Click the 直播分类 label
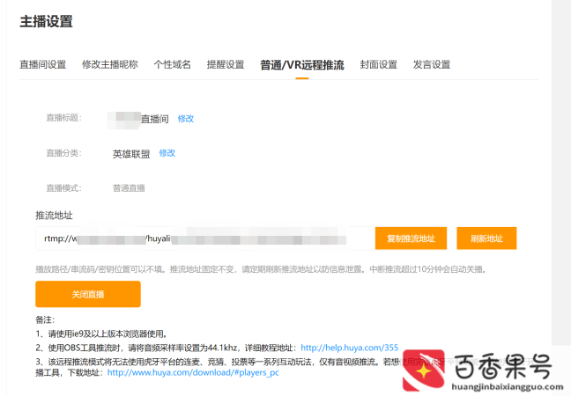 (x=63, y=153)
